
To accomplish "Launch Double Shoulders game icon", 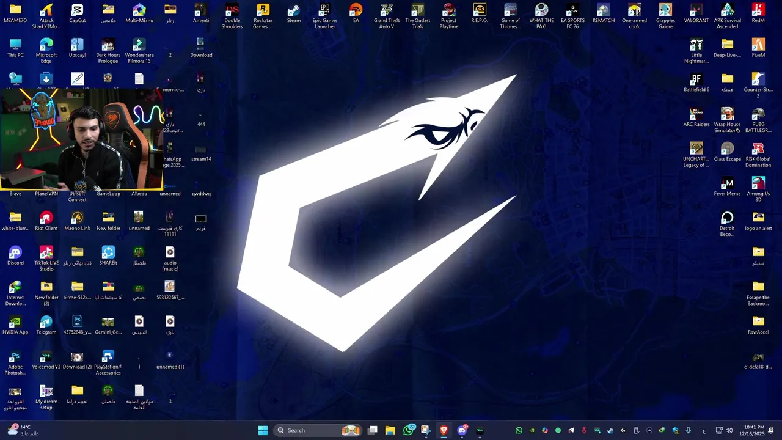I will [232, 16].
